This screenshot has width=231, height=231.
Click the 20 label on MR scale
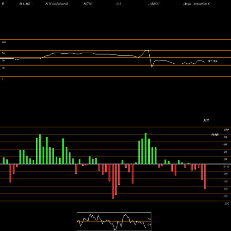pos(225,159)
